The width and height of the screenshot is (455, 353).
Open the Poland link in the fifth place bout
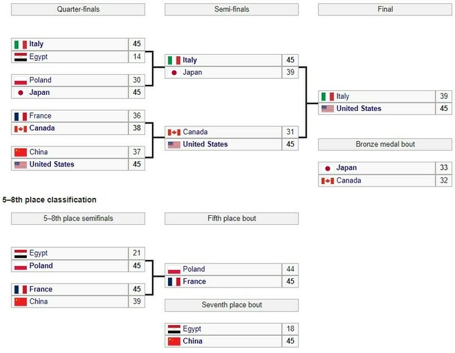(x=193, y=269)
